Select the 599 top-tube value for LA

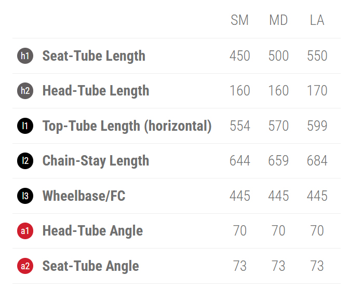(317, 126)
